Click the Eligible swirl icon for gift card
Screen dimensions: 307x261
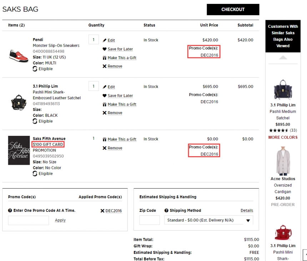35,174
